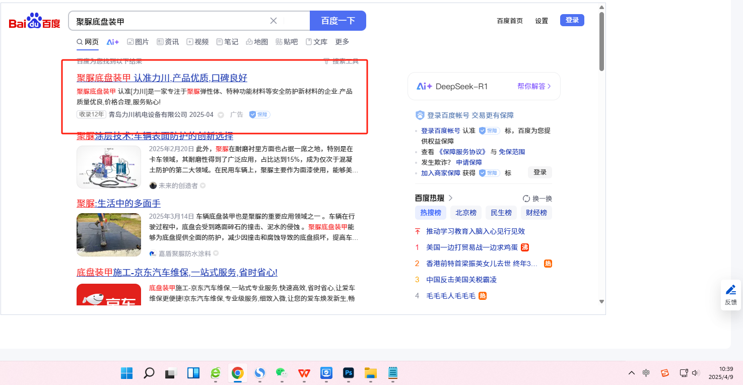Click the 保障 shield badge on ad result
Viewport: 743px width, 385px height.
[x=260, y=114]
